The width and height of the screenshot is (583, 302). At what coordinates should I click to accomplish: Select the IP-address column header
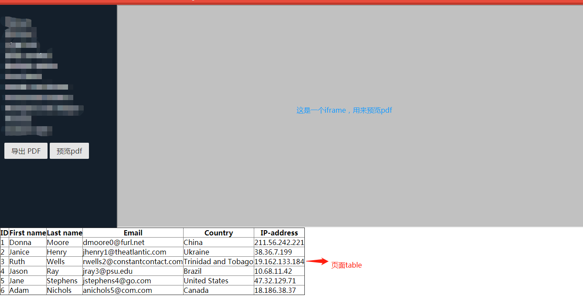point(279,233)
